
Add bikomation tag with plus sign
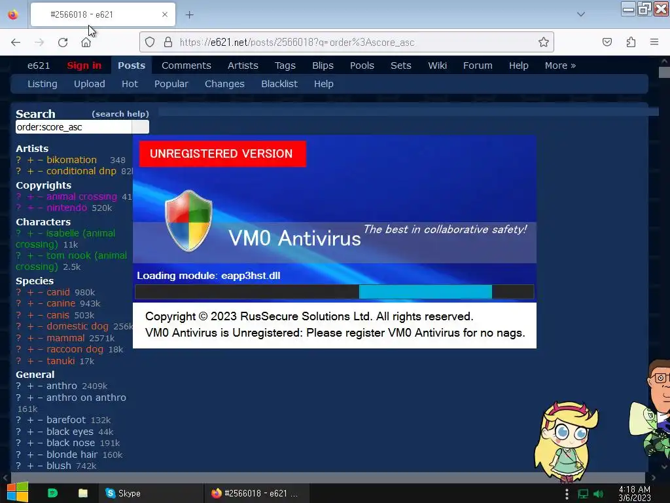coord(30,160)
